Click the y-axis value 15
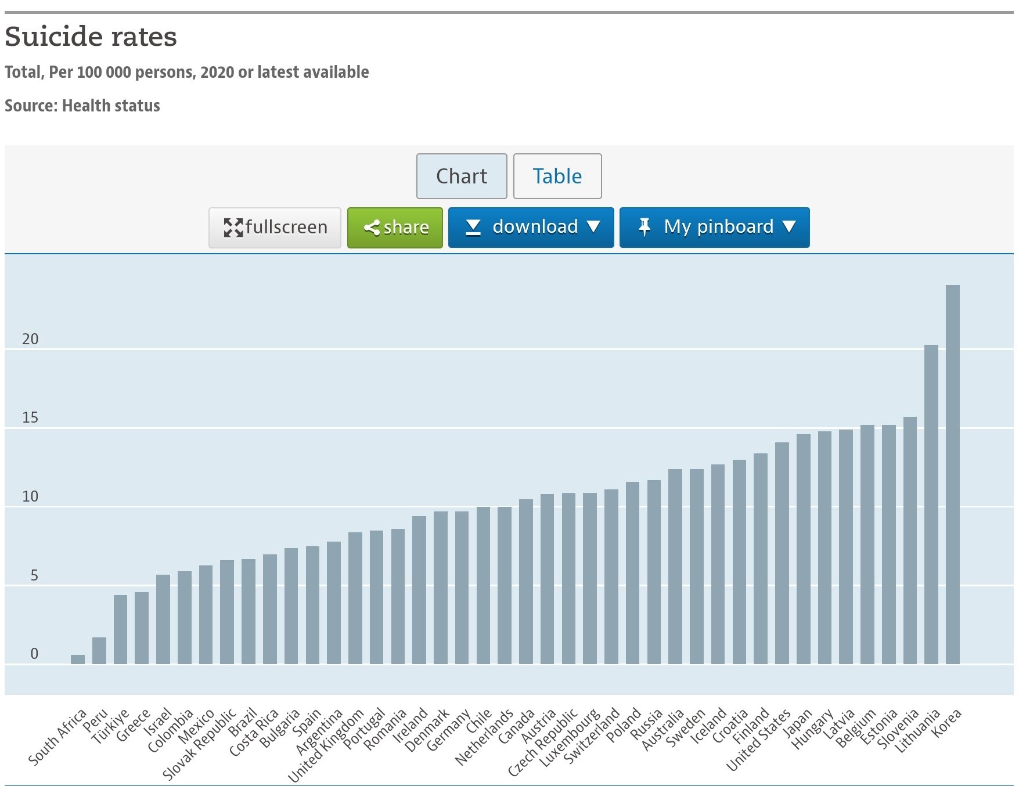The width and height of the screenshot is (1019, 786). pos(30,417)
